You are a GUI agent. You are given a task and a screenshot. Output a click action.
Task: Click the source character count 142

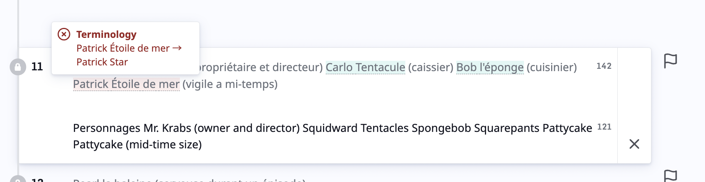point(604,66)
